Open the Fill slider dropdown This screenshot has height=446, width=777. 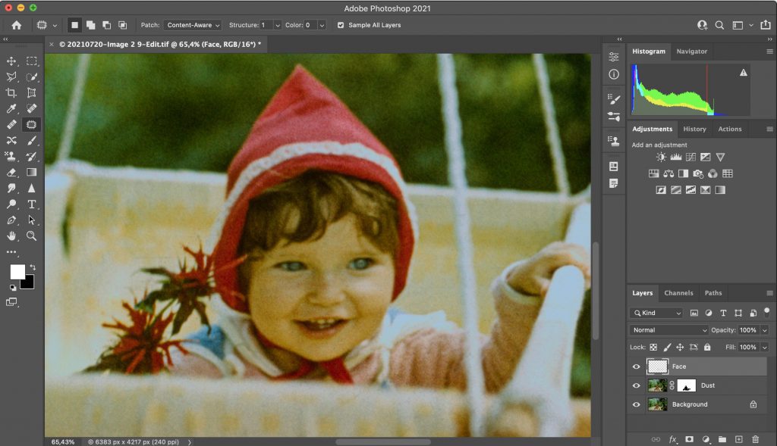765,348
